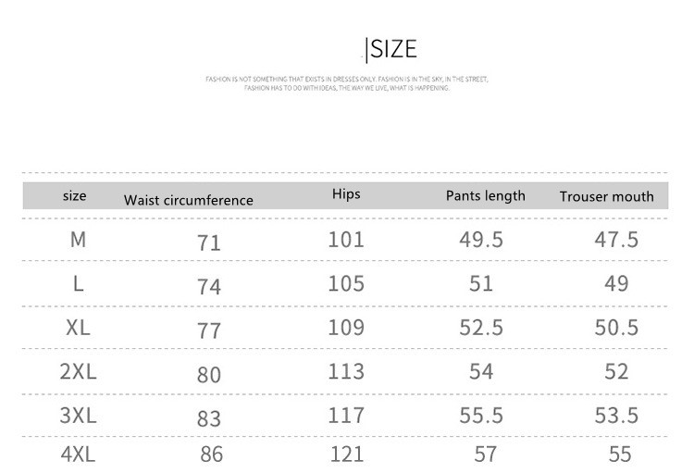
Task: Select hips value 105 in L row
Action: point(346,283)
